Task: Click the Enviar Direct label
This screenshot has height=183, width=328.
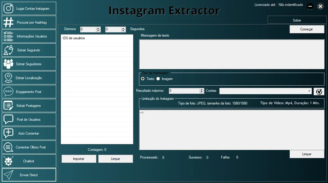Action: coord(29,175)
